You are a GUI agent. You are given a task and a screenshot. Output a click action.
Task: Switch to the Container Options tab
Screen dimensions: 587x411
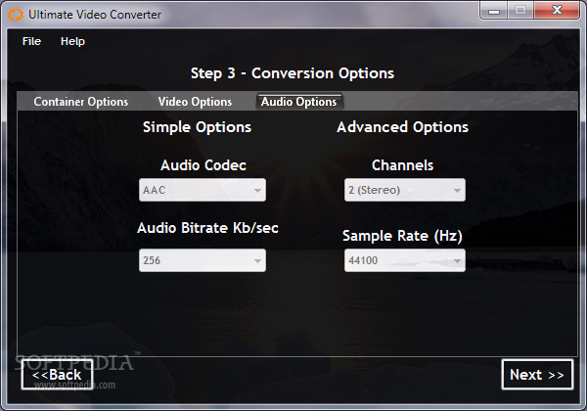(x=81, y=102)
